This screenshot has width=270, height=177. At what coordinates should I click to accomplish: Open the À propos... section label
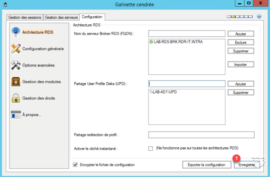point(31,115)
